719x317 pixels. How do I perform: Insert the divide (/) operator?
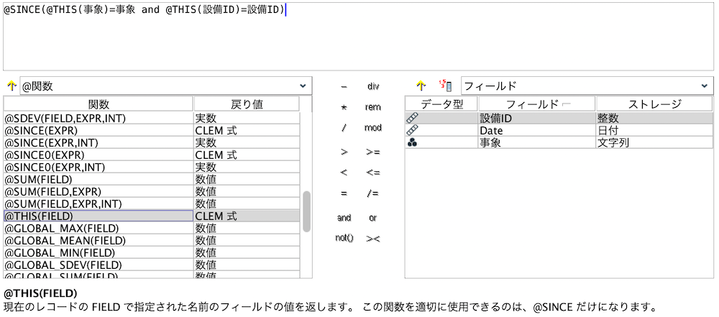click(x=344, y=128)
